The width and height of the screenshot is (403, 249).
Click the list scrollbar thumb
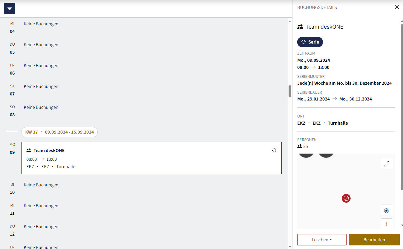(x=290, y=91)
